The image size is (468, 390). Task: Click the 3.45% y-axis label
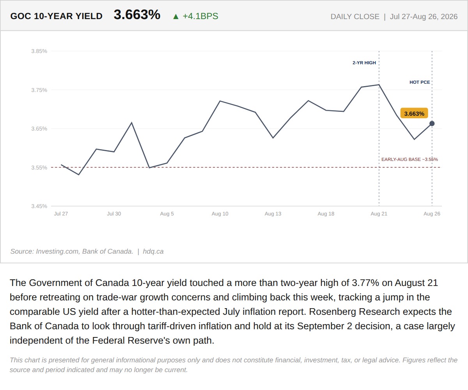pos(39,206)
